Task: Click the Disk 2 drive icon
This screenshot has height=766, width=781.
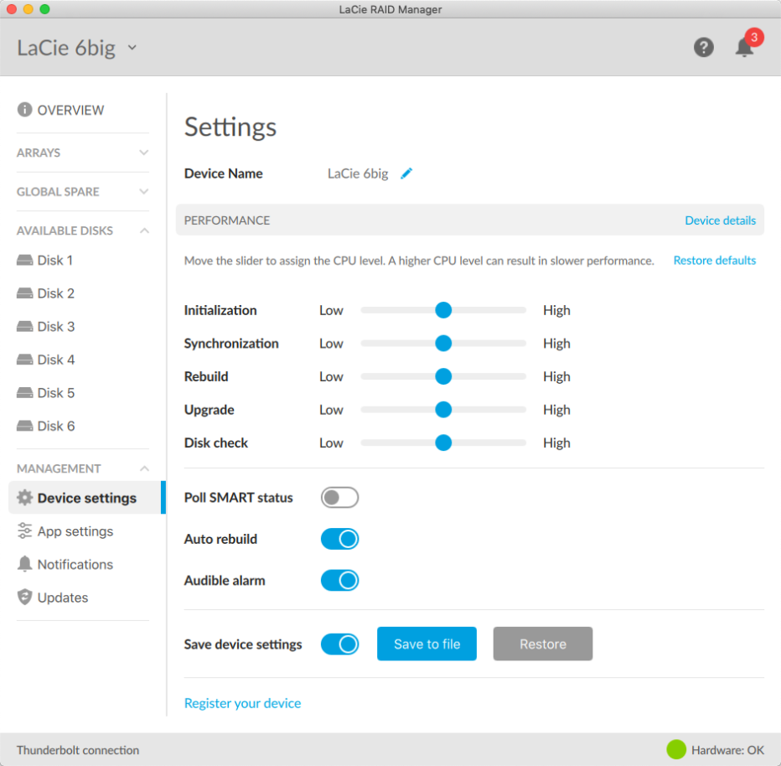Action: coord(24,293)
